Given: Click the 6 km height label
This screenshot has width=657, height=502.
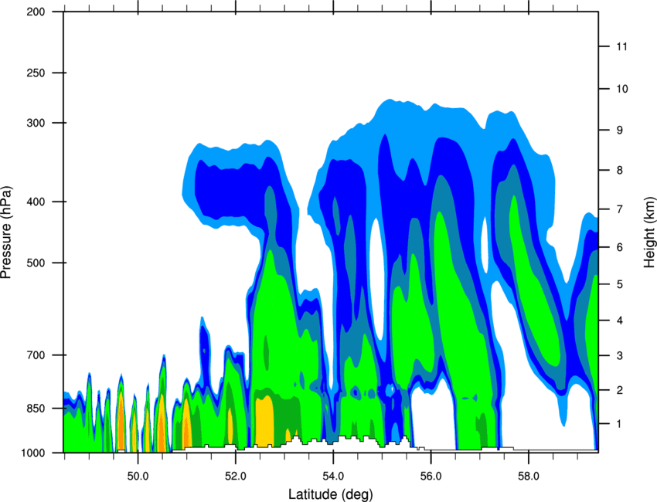Looking at the screenshot, I should [x=620, y=247].
